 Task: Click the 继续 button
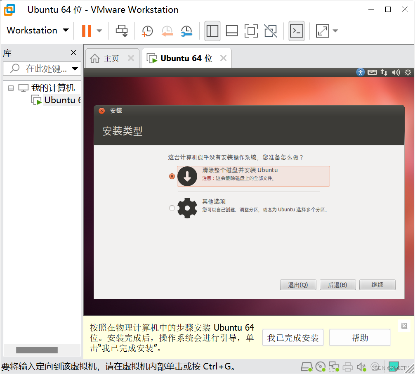[377, 285]
